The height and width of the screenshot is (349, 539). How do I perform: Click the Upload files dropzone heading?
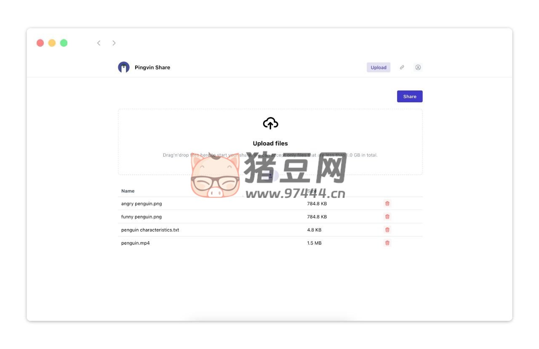tap(270, 144)
